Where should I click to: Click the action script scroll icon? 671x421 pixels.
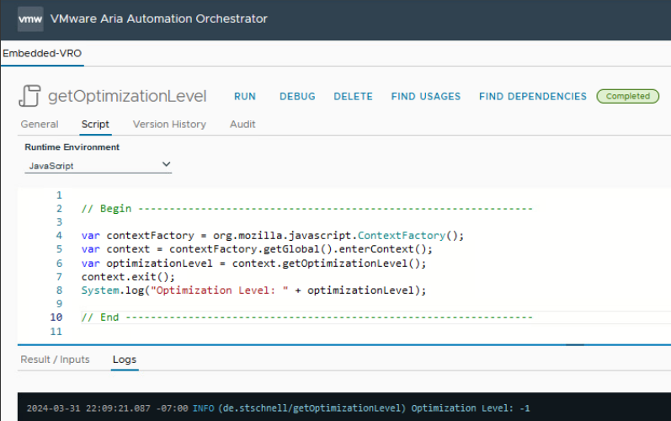29,95
